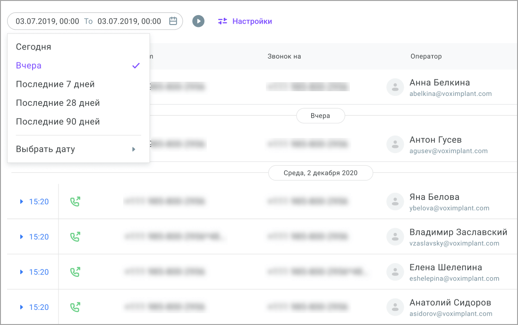Viewport: 518px width, 325px height.
Task: Click 15:20 time in Елена Шелепина row
Action: pos(39,272)
